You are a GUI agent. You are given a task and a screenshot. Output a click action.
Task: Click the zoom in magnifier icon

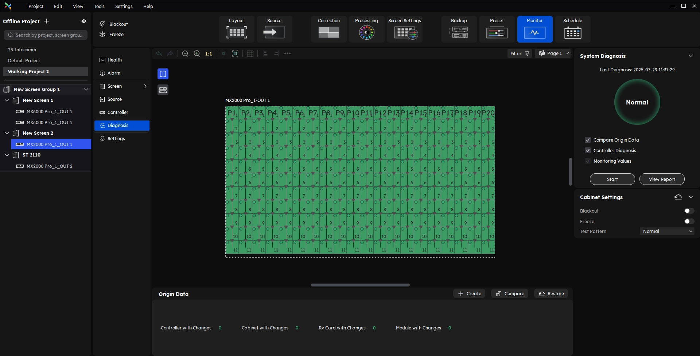coord(197,54)
